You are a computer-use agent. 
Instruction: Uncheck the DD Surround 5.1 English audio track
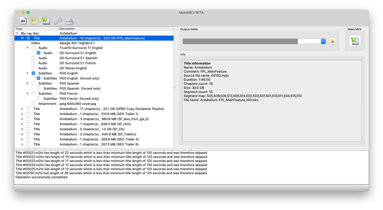coord(38,53)
